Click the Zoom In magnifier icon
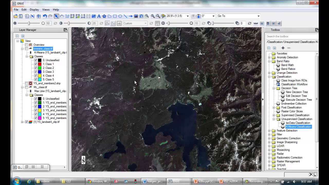Image resolution: width=329 pixels, height=185 pixels. 153,16
